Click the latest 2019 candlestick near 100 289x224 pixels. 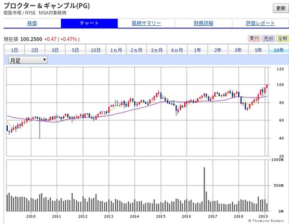point(267,86)
